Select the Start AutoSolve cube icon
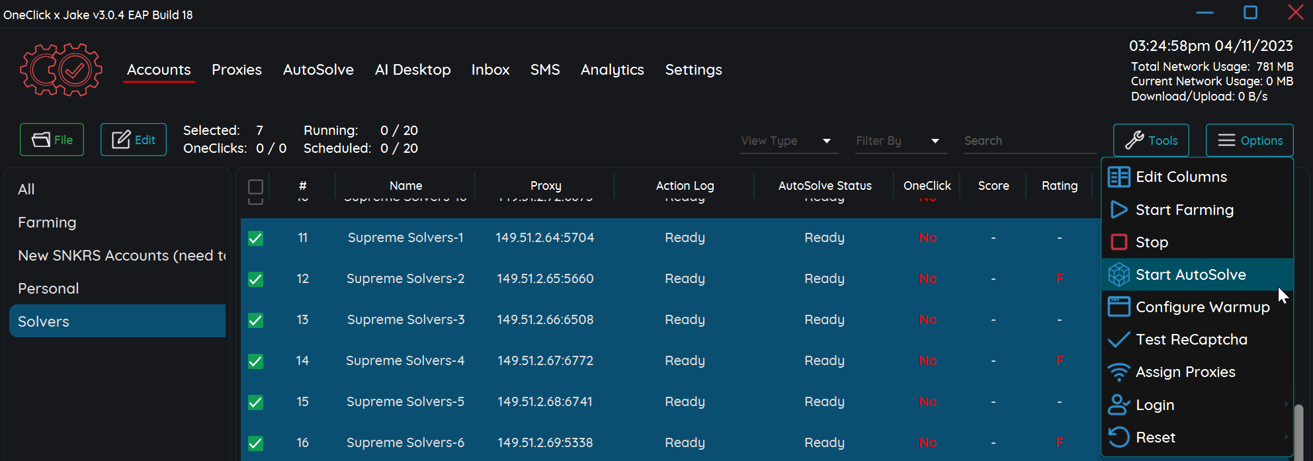The width and height of the screenshot is (1313, 461). [x=1119, y=274]
